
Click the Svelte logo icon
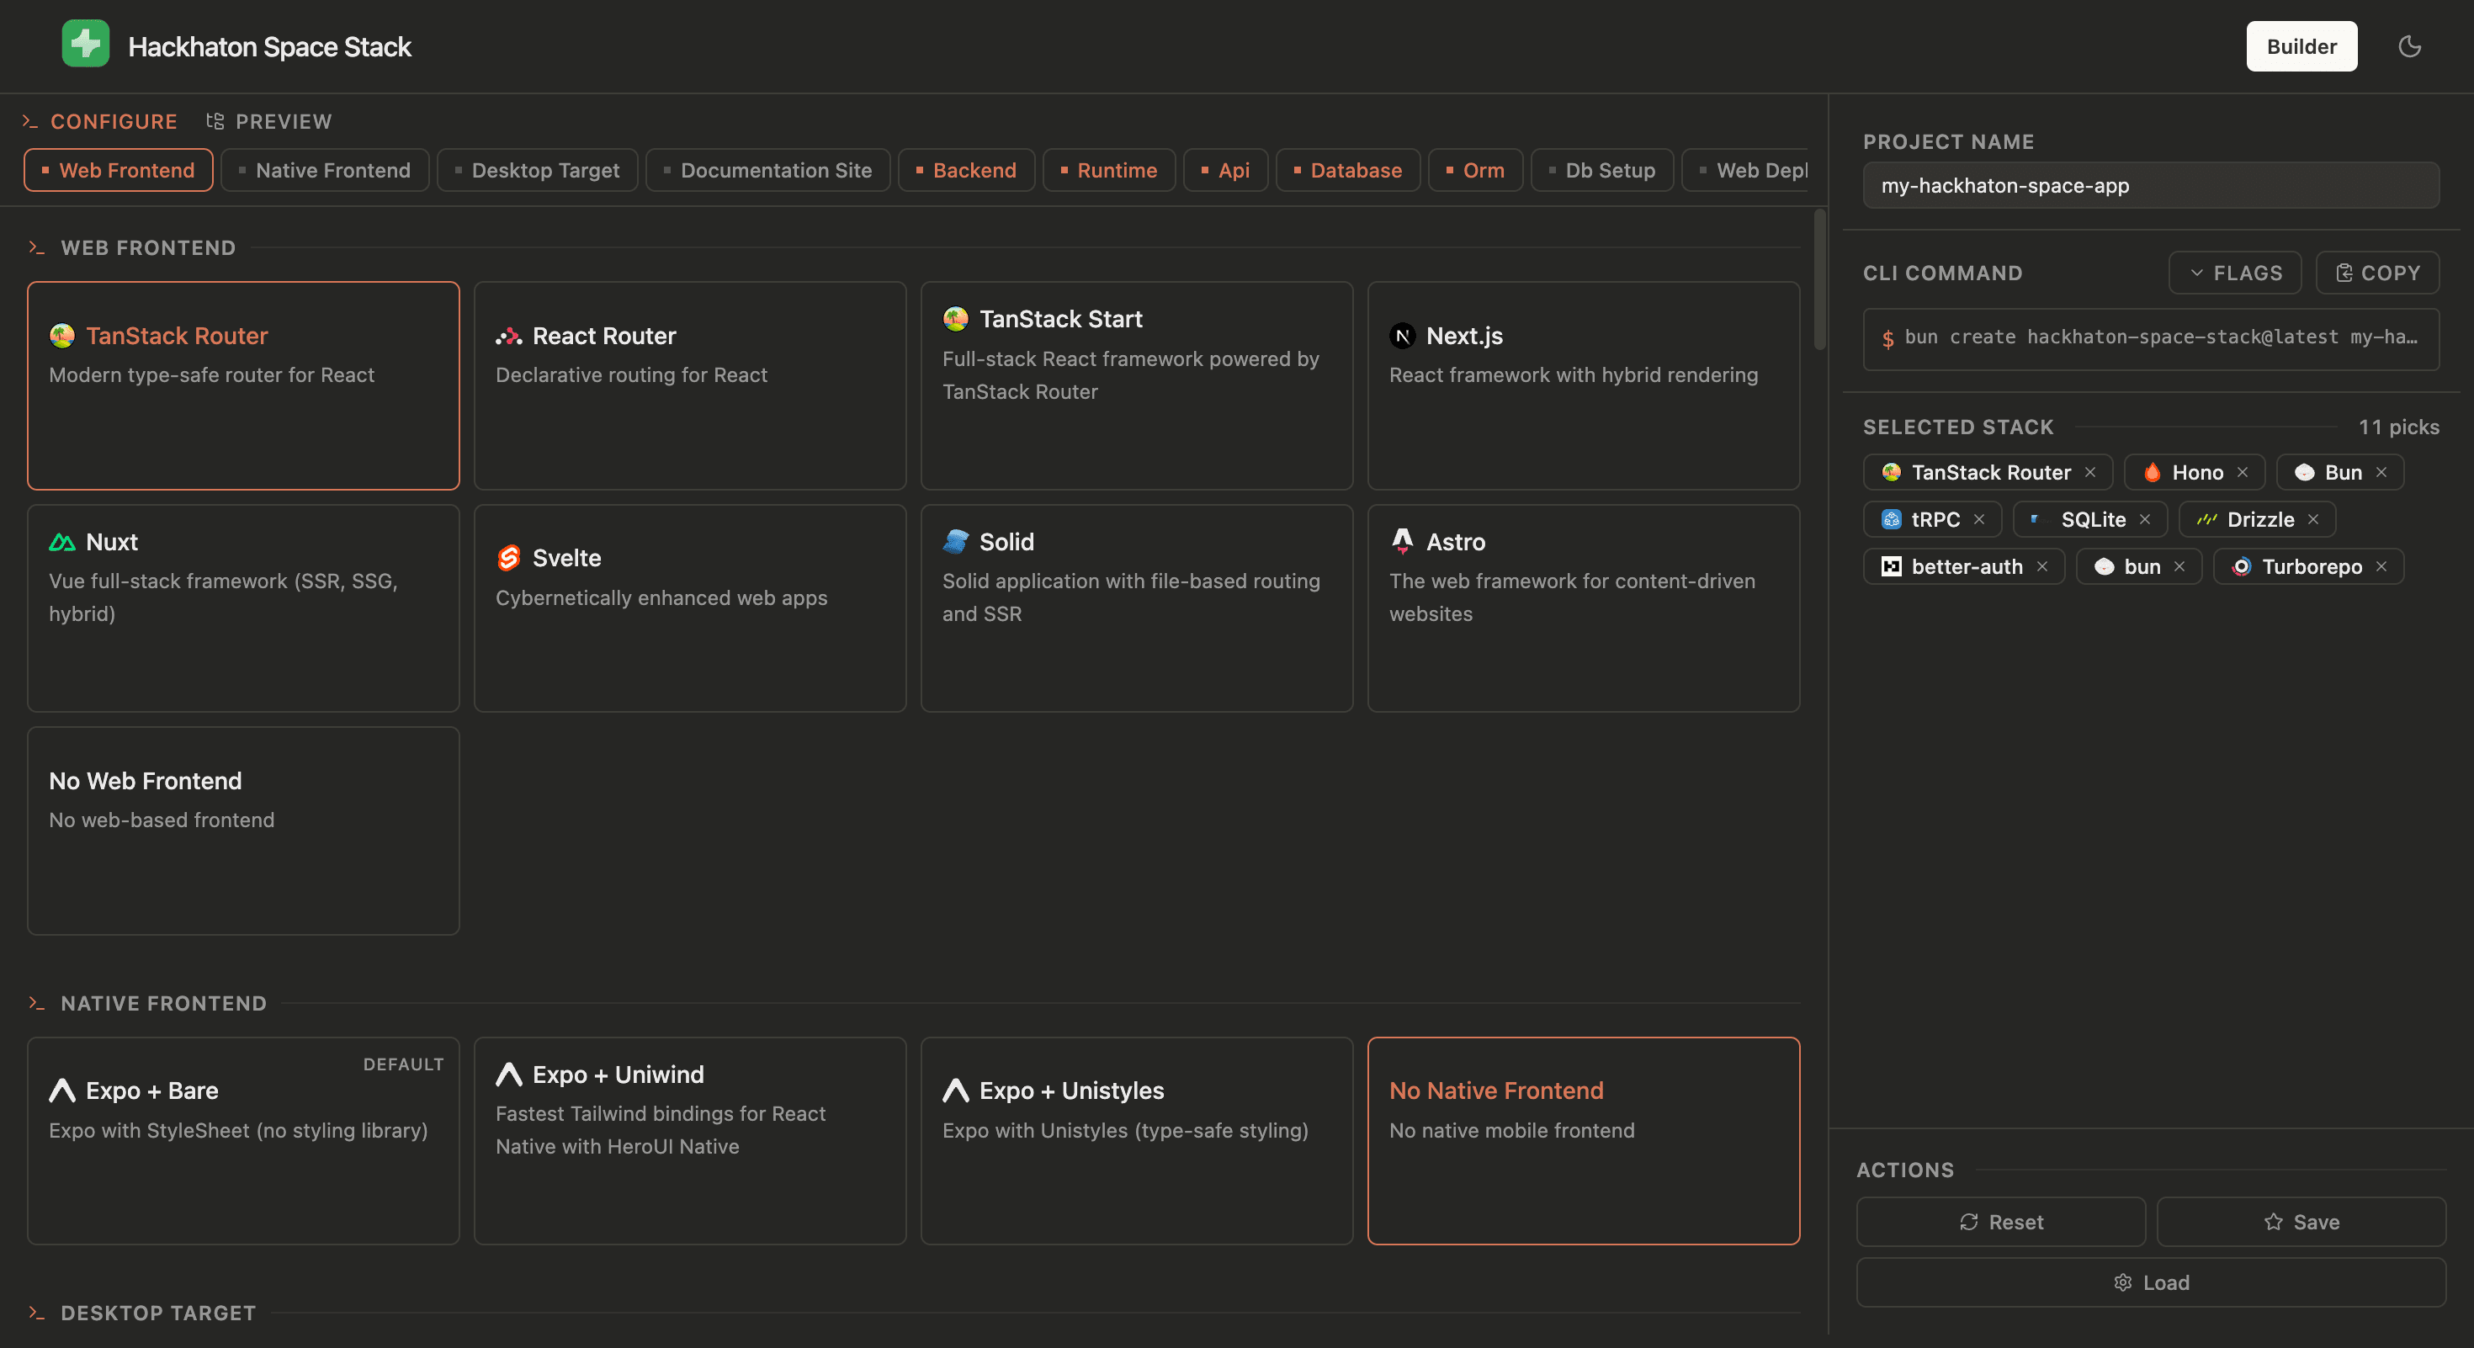(x=509, y=558)
